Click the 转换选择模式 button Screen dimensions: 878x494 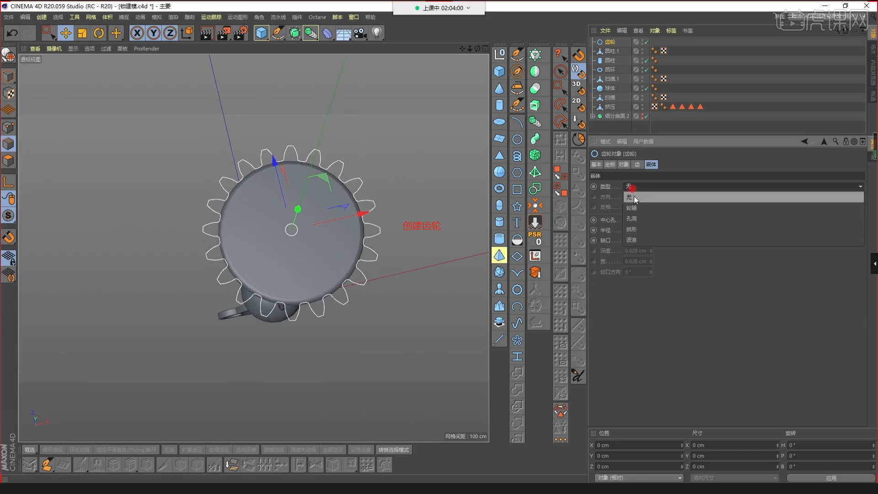click(x=393, y=450)
